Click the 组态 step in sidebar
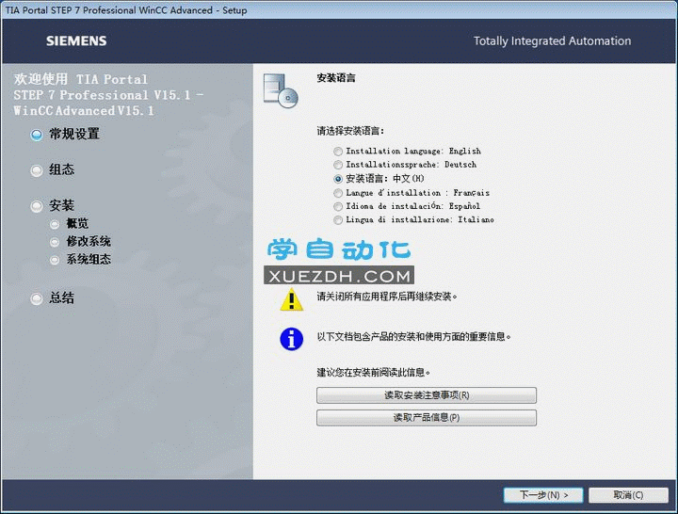This screenshot has height=514, width=678. pyautogui.click(x=53, y=169)
